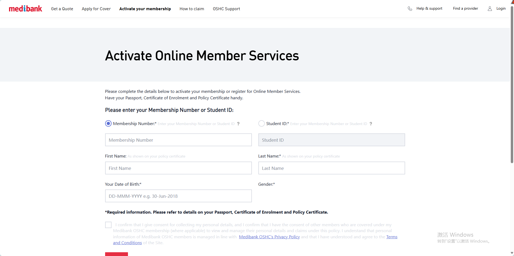Click into the Membership Number input field
This screenshot has width=514, height=256.
(178, 140)
